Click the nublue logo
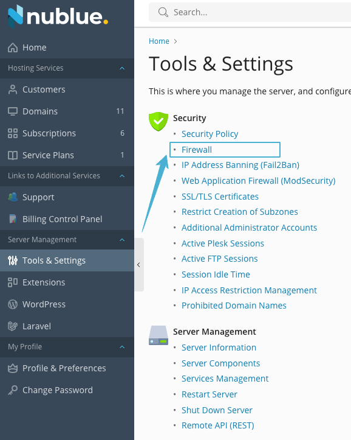Image resolution: width=351 pixels, height=440 pixels. click(58, 16)
